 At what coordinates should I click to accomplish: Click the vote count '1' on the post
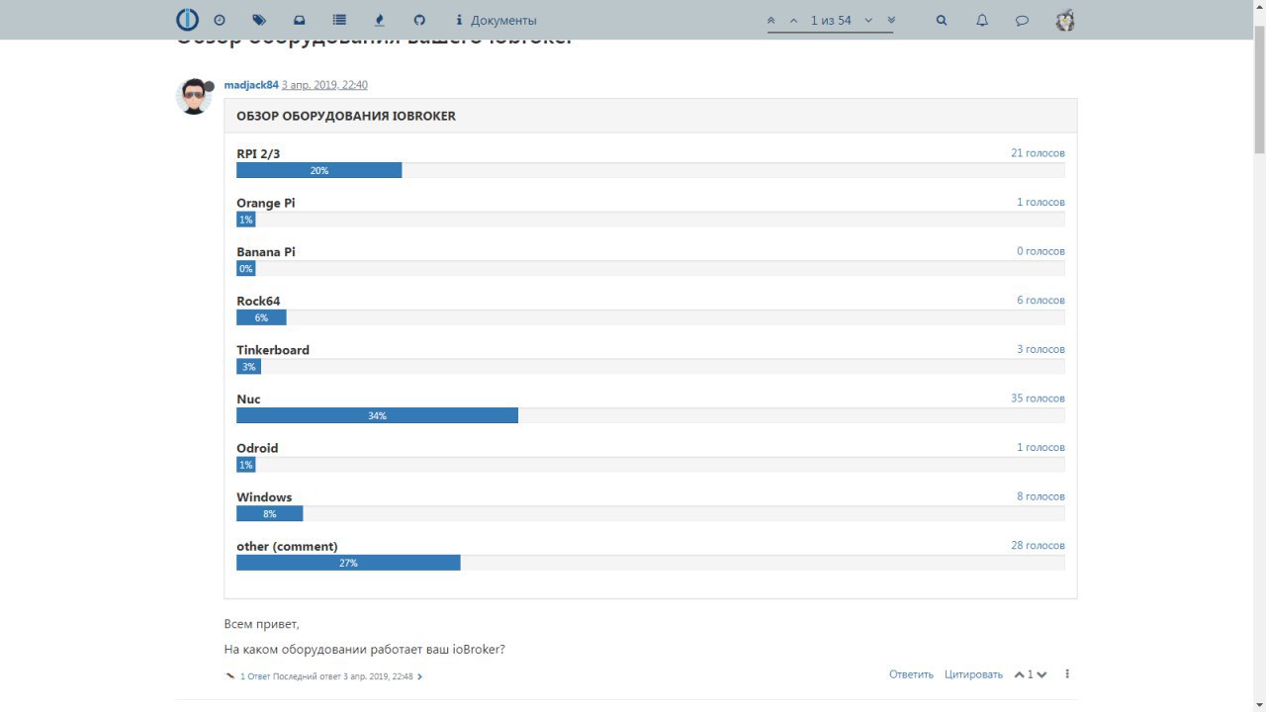(x=1031, y=674)
